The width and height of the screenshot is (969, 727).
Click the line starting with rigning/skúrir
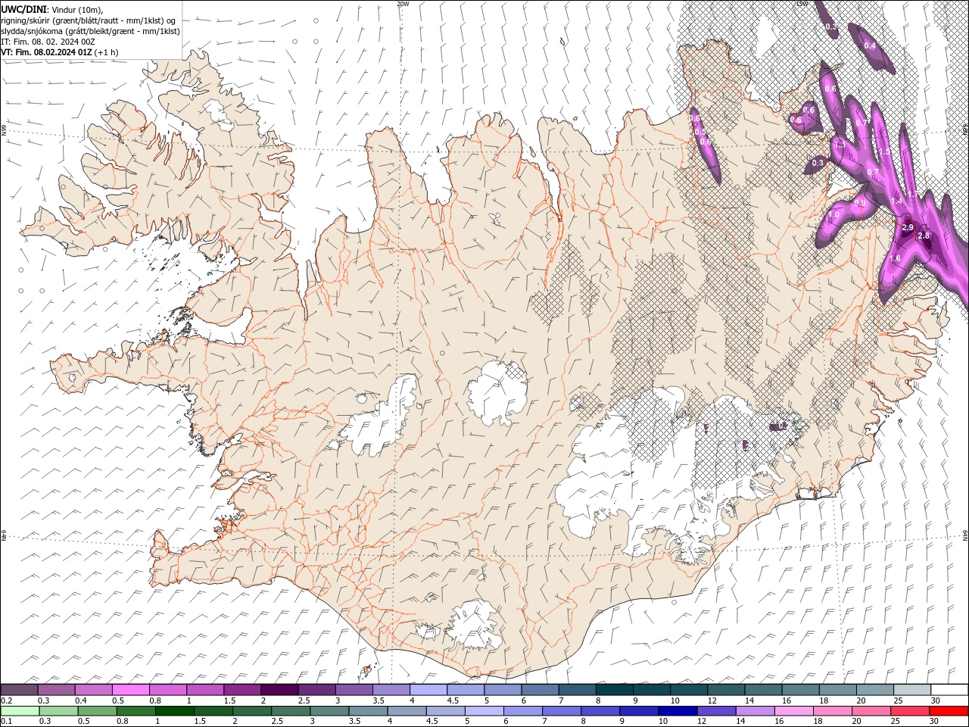point(89,20)
